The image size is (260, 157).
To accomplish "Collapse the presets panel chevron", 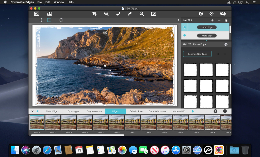I will [x=32, y=111].
